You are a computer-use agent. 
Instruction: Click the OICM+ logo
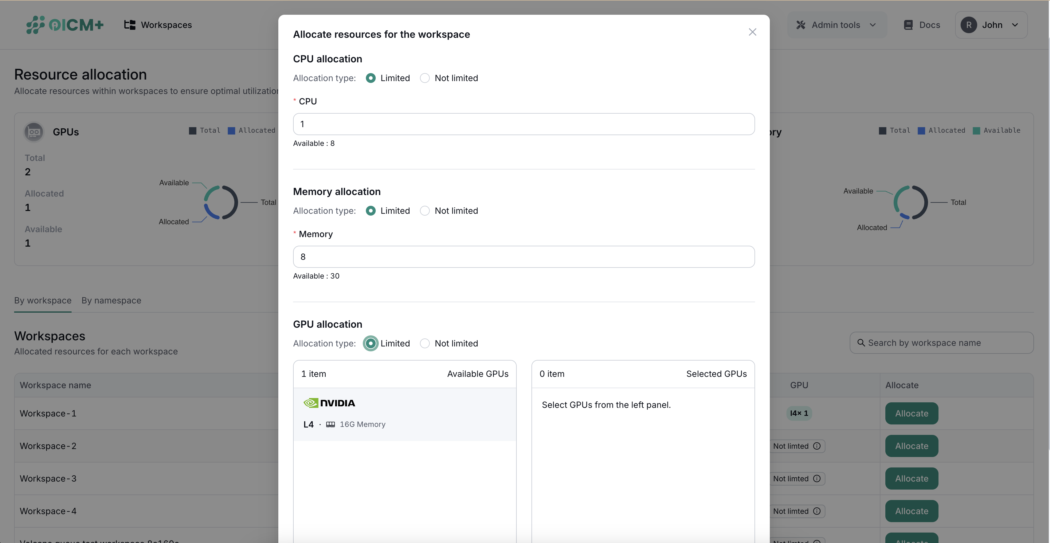[x=65, y=25]
